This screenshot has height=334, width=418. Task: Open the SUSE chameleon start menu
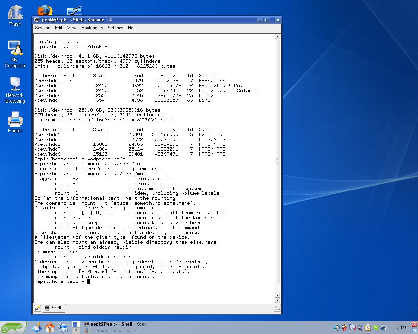pos(13,327)
